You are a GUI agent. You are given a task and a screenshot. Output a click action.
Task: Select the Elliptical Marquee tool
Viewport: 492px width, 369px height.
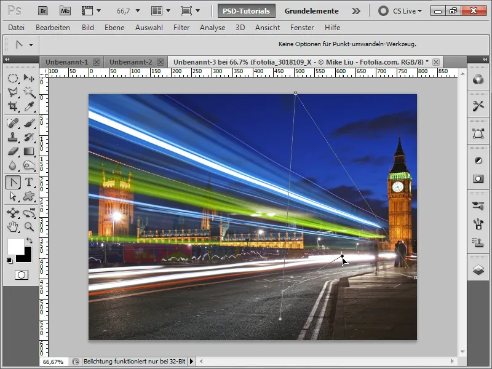(x=12, y=78)
